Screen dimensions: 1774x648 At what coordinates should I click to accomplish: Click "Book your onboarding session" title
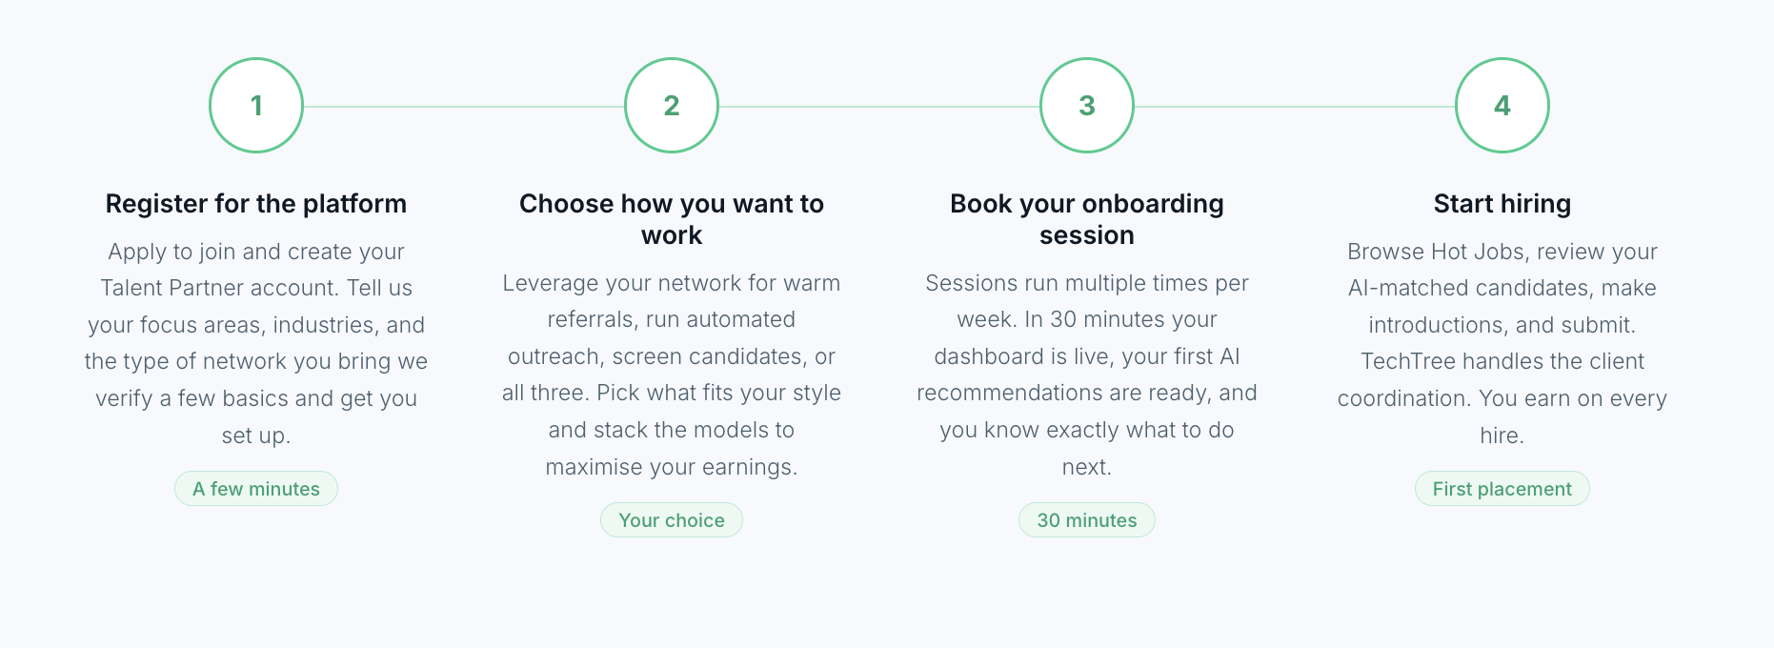click(1087, 219)
